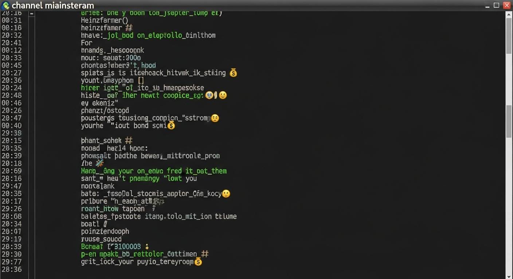Click the scrollbar down arrow
The image size is (513, 279).
pyautogui.click(x=509, y=276)
